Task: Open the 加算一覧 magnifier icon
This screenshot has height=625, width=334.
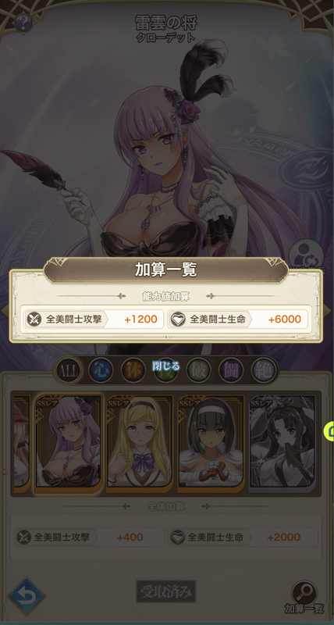Action: click(x=304, y=593)
